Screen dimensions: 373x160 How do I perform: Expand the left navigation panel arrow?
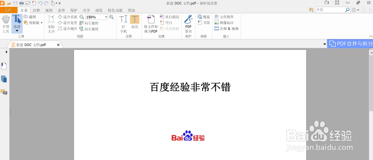point(6,51)
